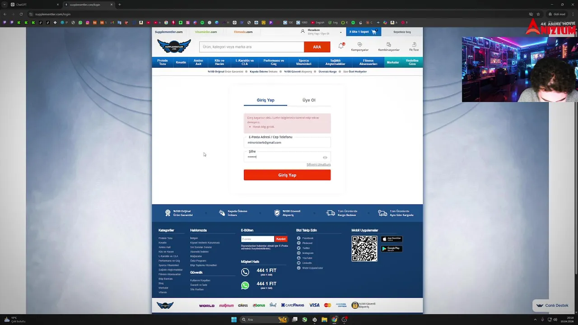Show hidden system tray icons chevron

click(535, 320)
